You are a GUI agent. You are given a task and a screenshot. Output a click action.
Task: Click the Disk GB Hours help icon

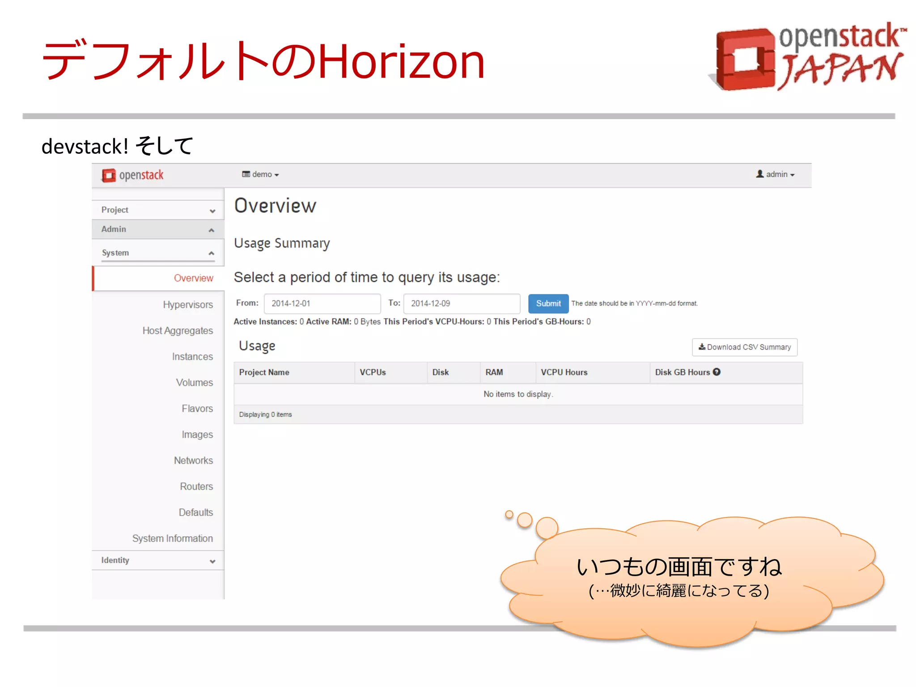[x=717, y=372]
